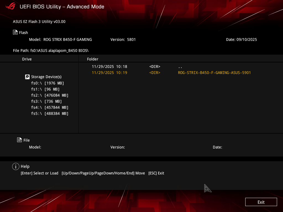The image size is (283, 212).
Task: Click the 11/29/2025 10:19 folder timestamp
Action: (109, 73)
